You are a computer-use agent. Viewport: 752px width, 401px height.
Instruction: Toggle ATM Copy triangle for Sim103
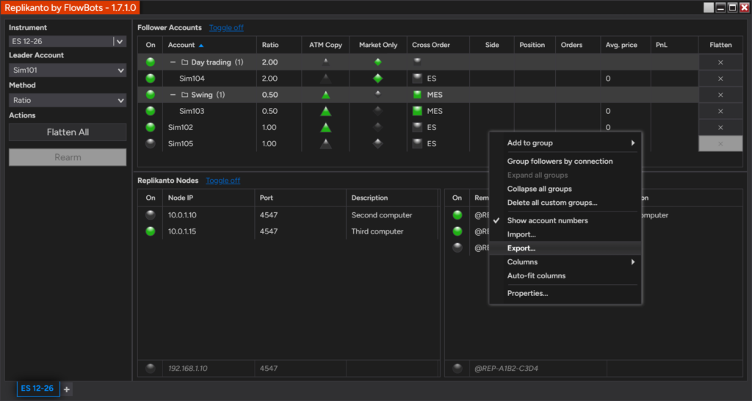tap(325, 112)
